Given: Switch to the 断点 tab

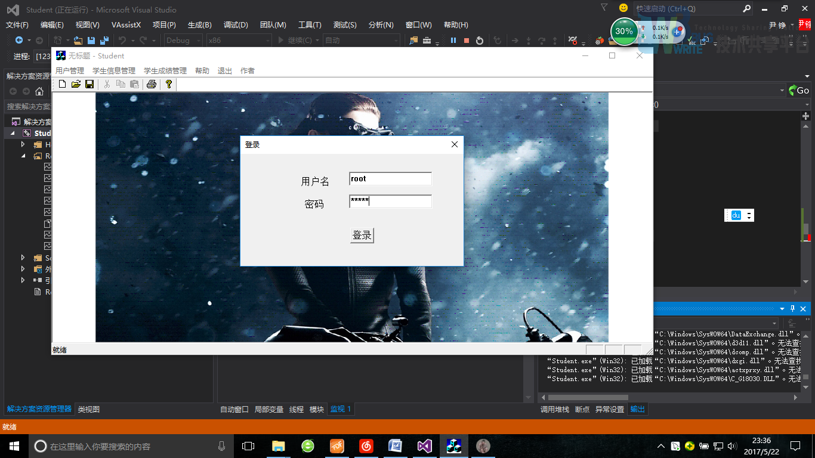Looking at the screenshot, I should tap(582, 409).
